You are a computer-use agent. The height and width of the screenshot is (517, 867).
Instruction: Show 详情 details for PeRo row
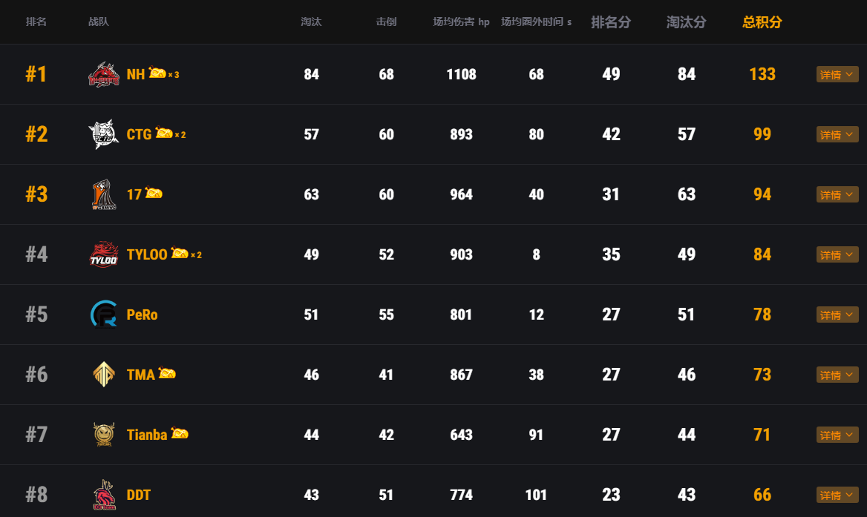[x=837, y=315]
